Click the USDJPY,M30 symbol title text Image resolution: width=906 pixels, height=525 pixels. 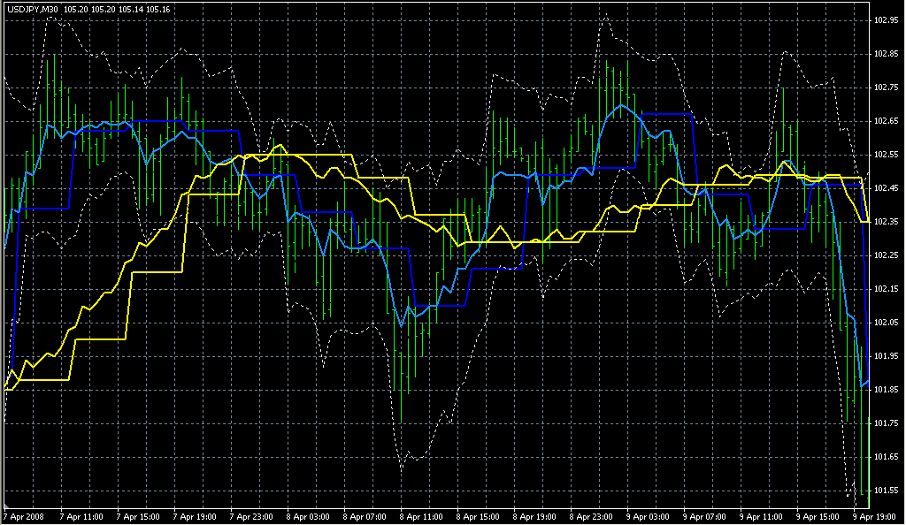(33, 10)
